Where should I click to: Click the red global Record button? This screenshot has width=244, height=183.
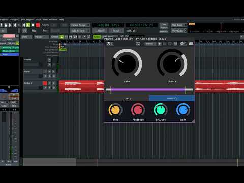pos(38,25)
